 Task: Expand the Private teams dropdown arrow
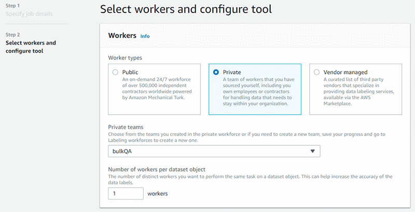313,152
